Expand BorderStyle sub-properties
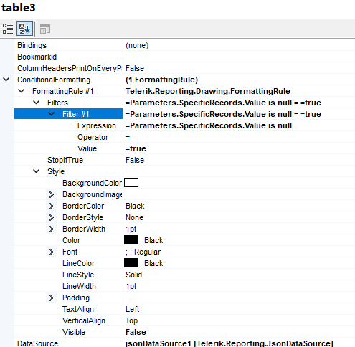Viewport: 355px width, 347px height. tap(52, 217)
